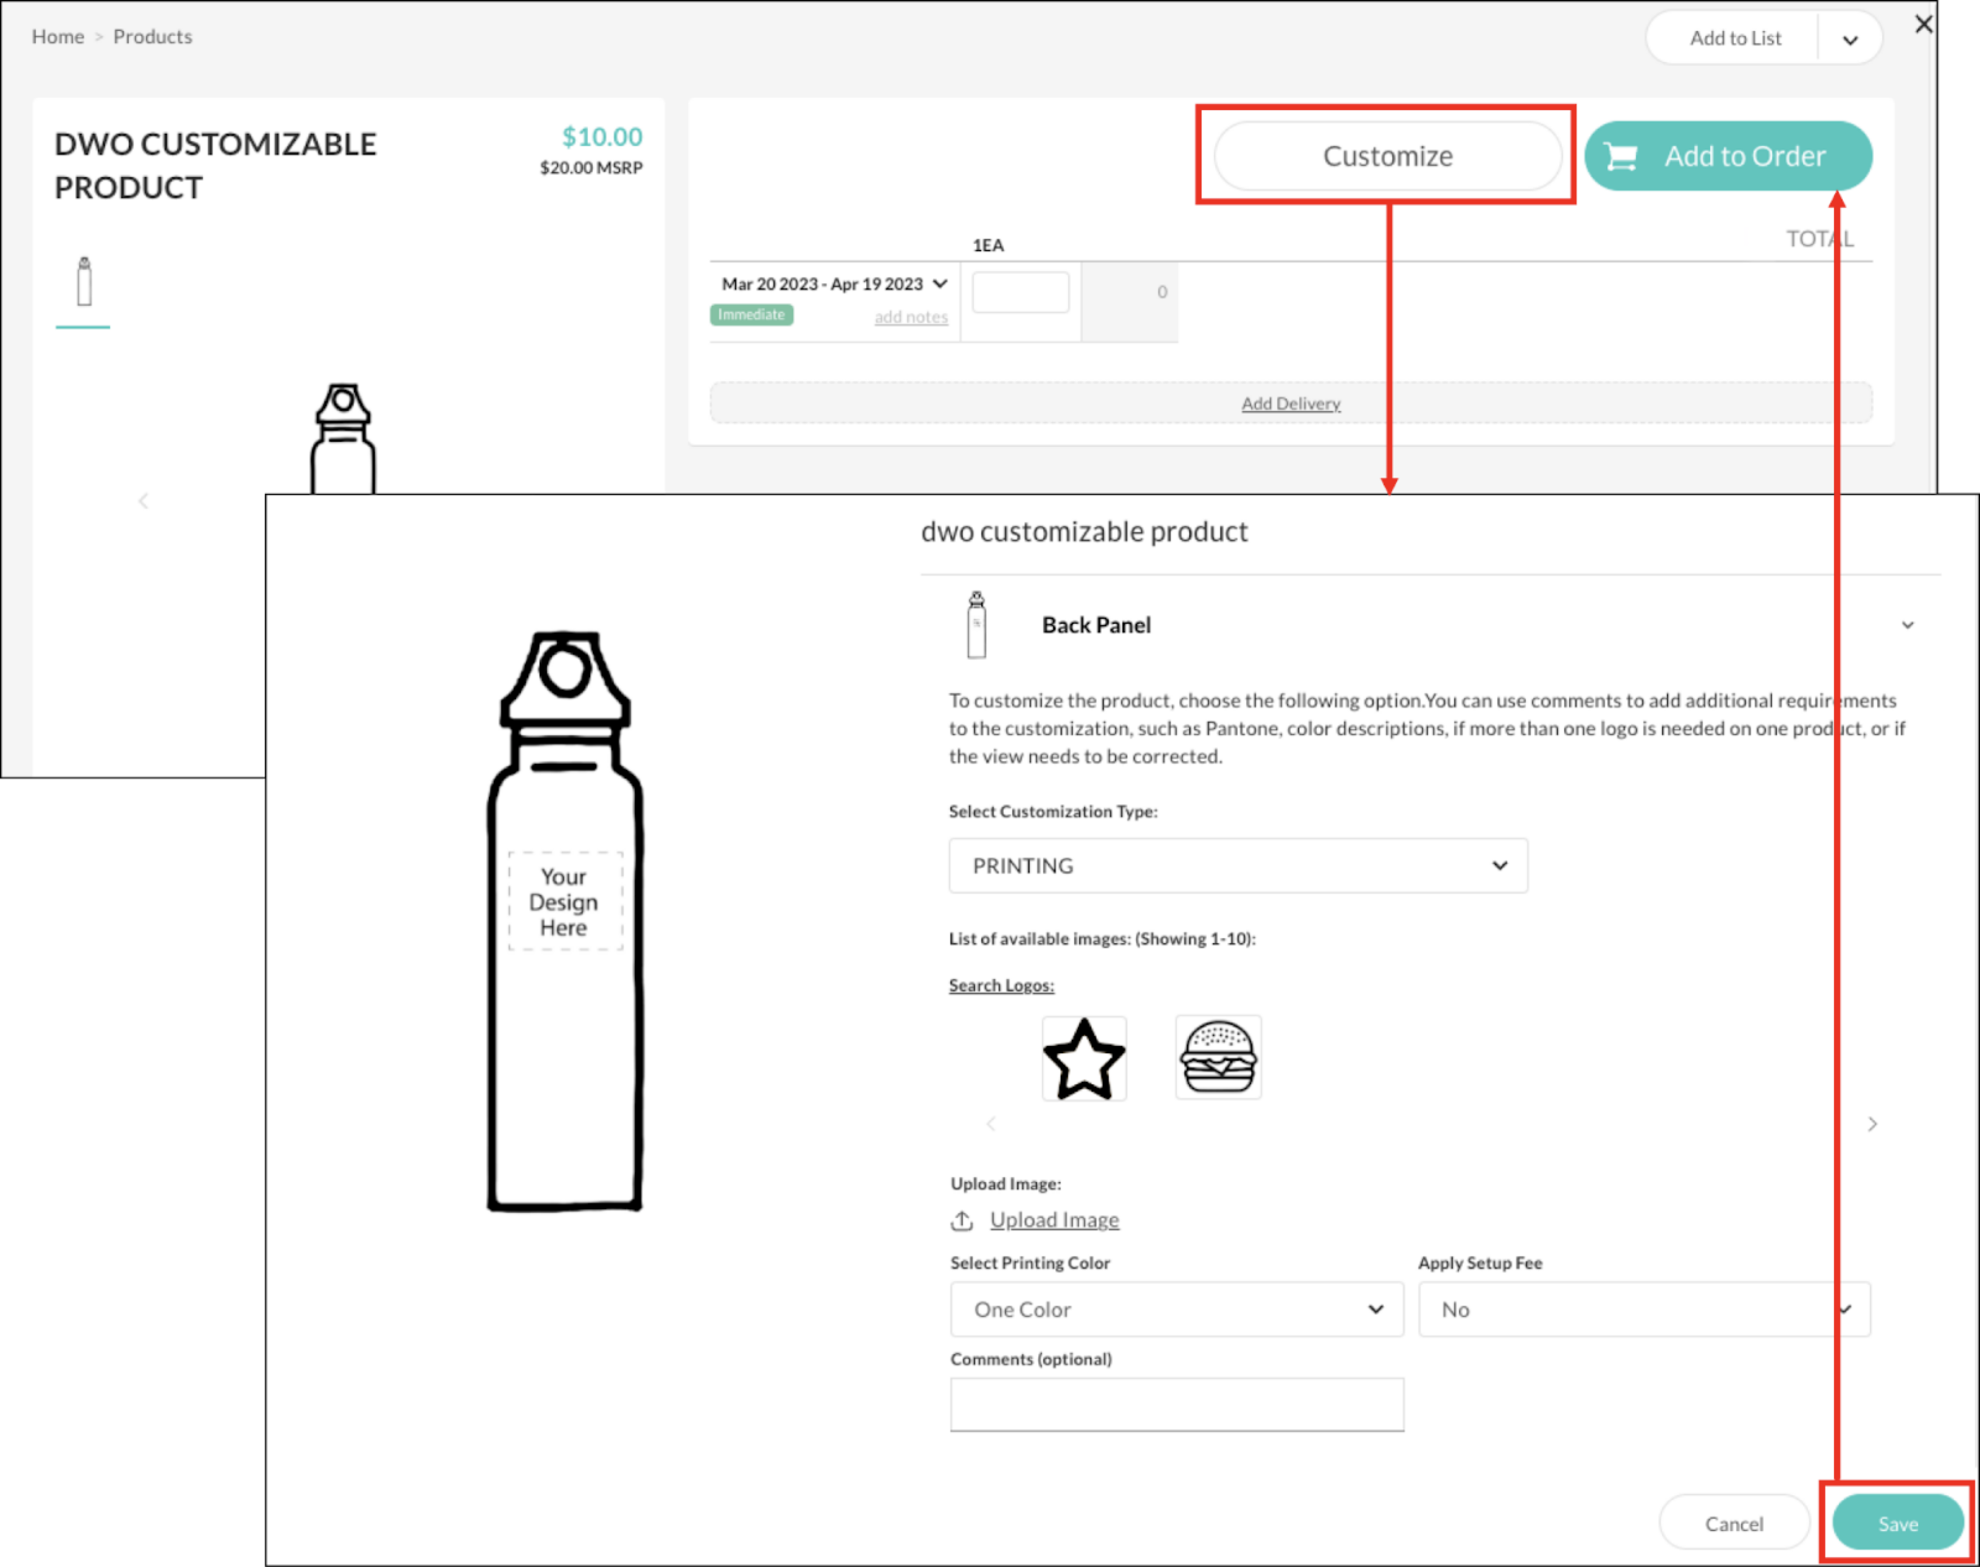Viewport: 1980px width, 1567px height.
Task: Click the Search Logos link
Action: pyautogui.click(x=1002, y=985)
